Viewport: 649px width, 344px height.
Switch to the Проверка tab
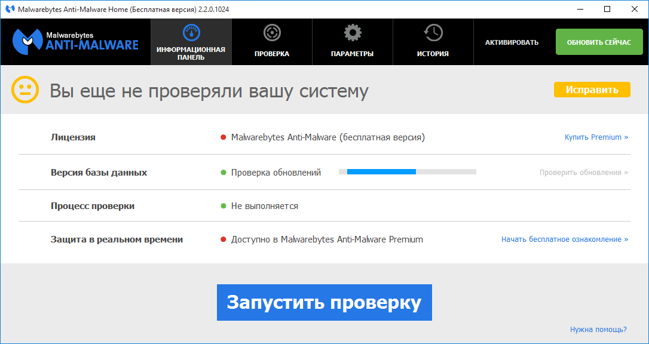point(272,42)
